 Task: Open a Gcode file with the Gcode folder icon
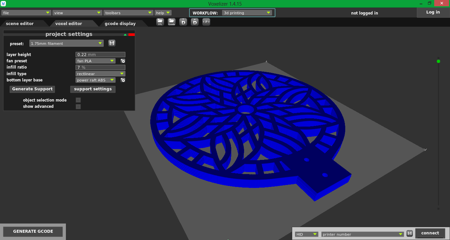pos(171,22)
